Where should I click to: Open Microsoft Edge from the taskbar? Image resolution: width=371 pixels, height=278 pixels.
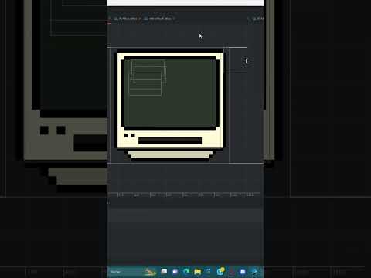pos(186,272)
